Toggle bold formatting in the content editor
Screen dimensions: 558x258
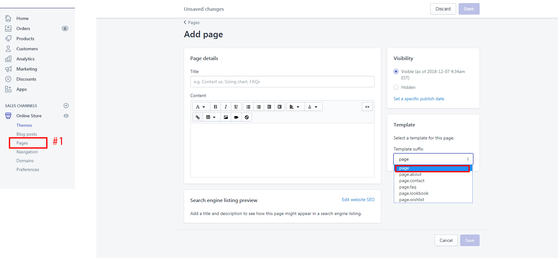click(215, 107)
